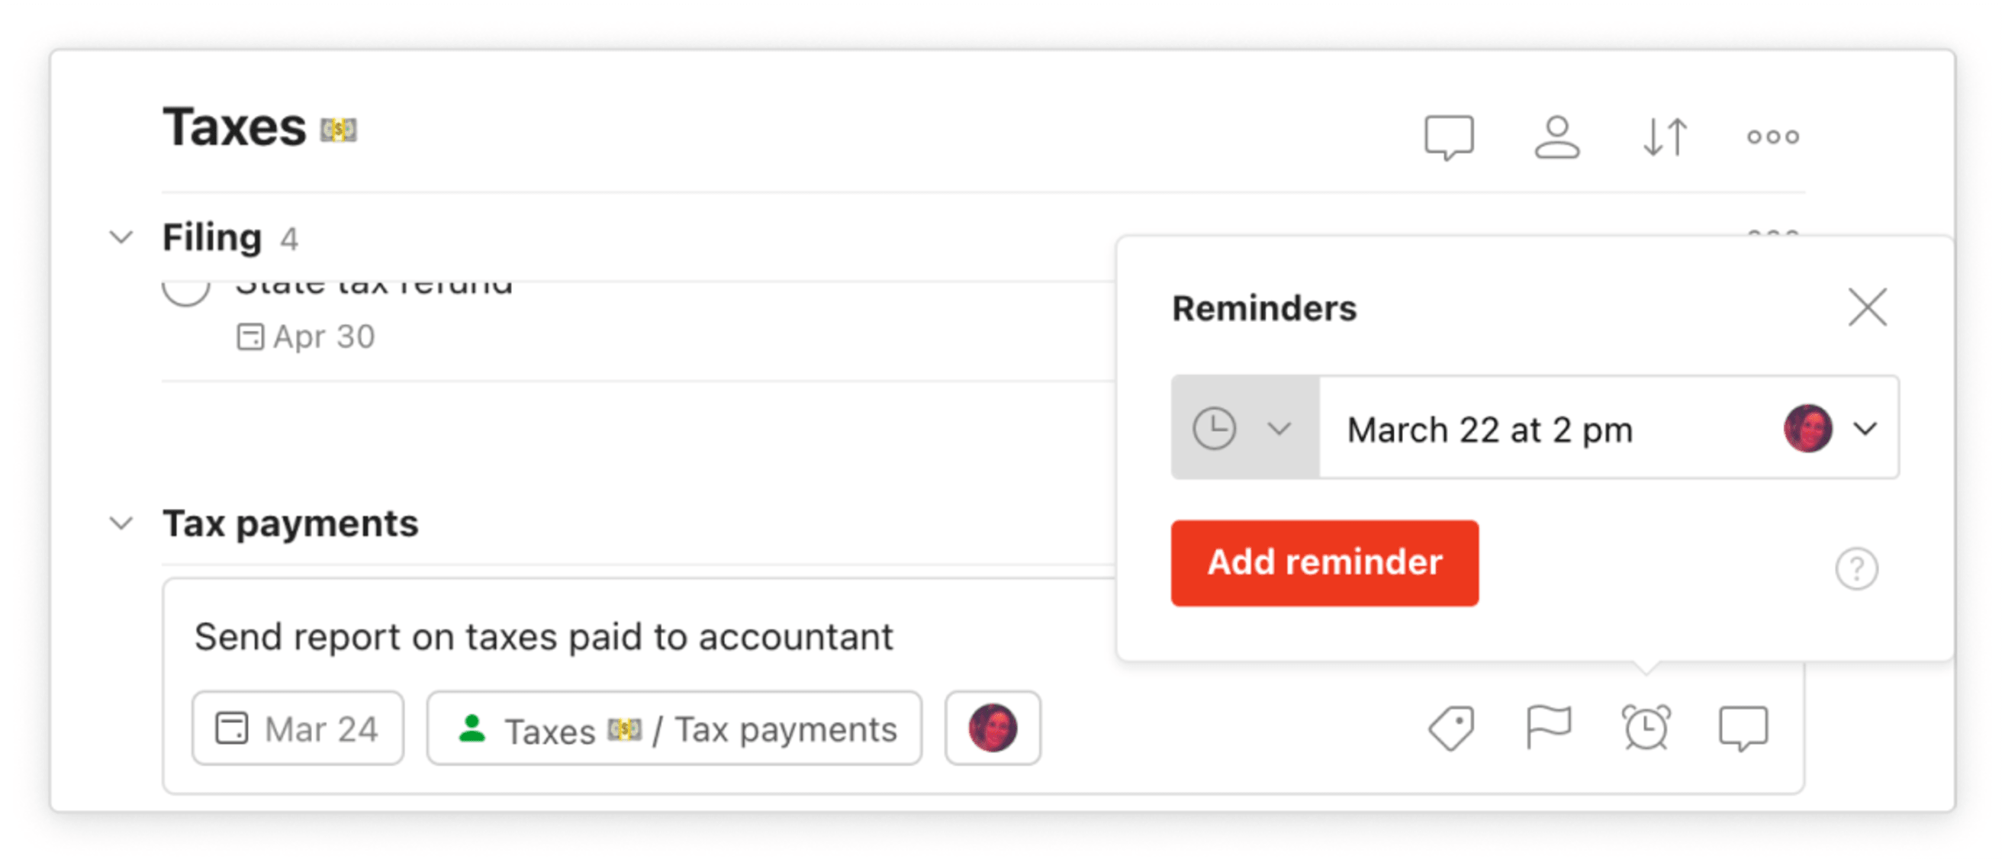Open task comment bubble icon in editor
This screenshot has height=859, width=2002.
coord(1743,729)
